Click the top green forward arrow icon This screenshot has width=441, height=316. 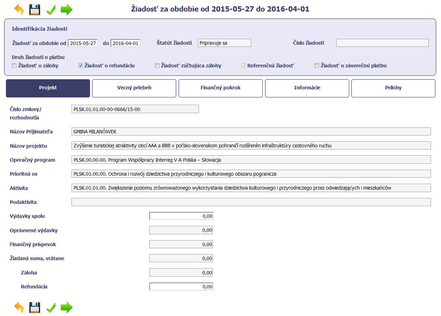[67, 10]
